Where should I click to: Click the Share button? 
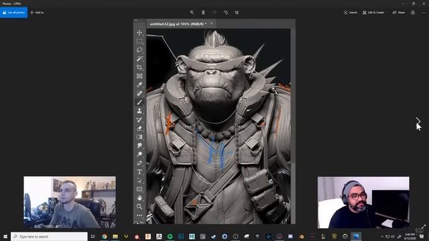click(399, 13)
